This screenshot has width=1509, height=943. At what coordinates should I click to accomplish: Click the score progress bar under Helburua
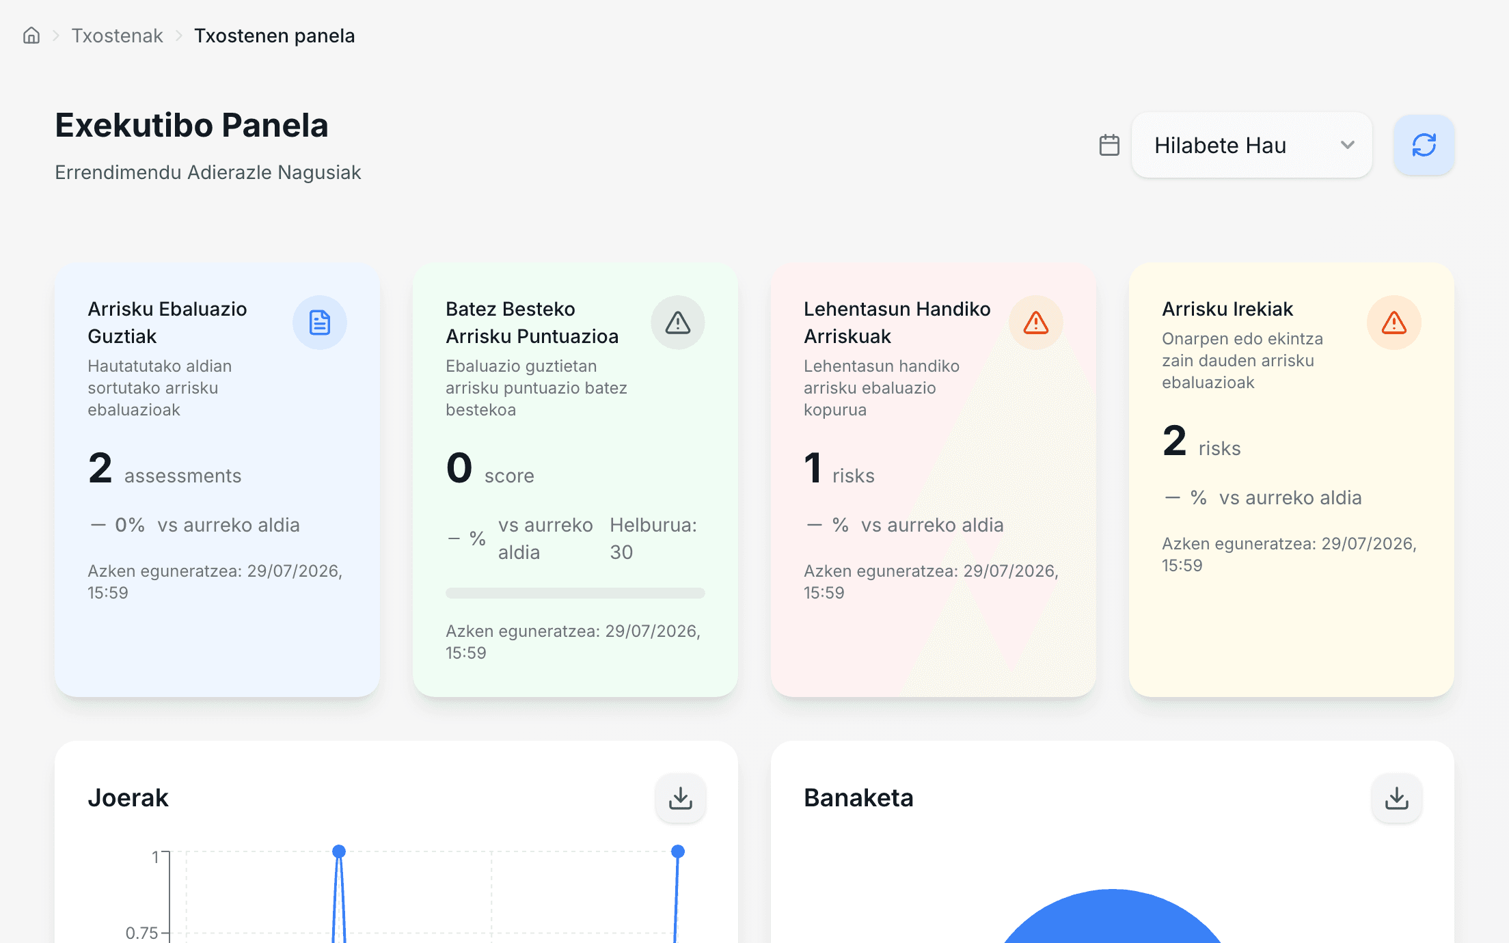pyautogui.click(x=575, y=593)
